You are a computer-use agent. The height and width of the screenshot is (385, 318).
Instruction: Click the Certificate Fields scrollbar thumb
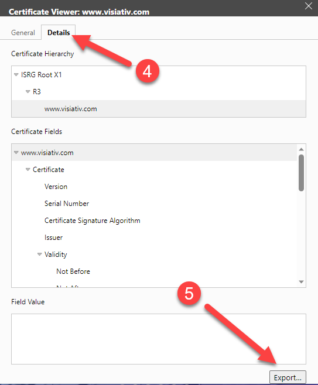[301, 173]
